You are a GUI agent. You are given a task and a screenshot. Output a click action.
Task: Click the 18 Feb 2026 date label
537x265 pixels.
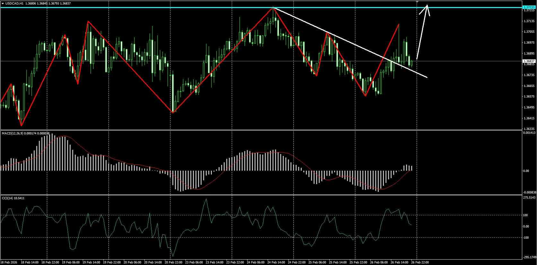(x=9, y=262)
